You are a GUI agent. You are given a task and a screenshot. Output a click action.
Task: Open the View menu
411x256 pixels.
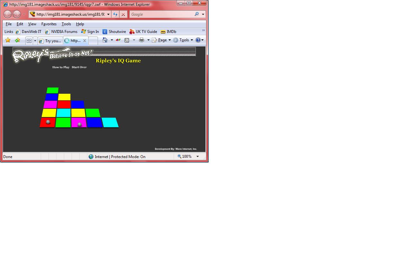point(32,24)
